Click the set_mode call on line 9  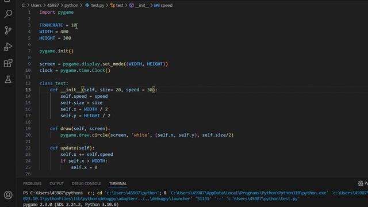click(113, 64)
